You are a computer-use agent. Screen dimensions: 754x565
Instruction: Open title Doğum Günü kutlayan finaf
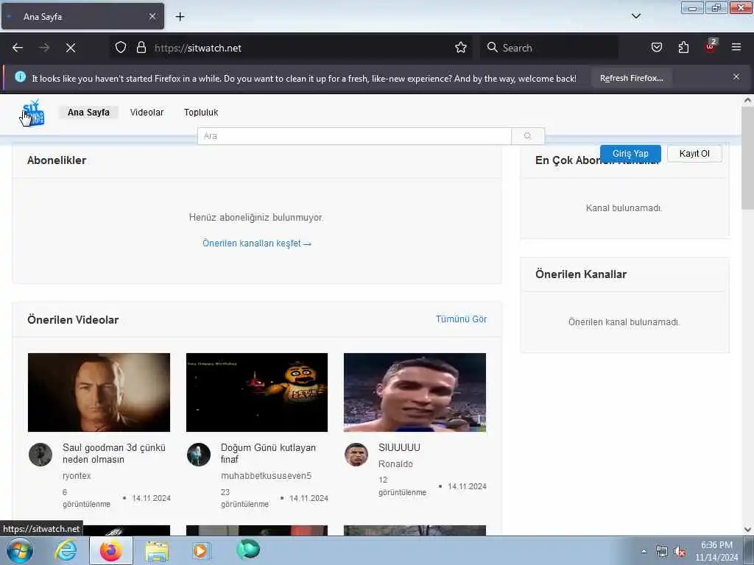coord(268,453)
